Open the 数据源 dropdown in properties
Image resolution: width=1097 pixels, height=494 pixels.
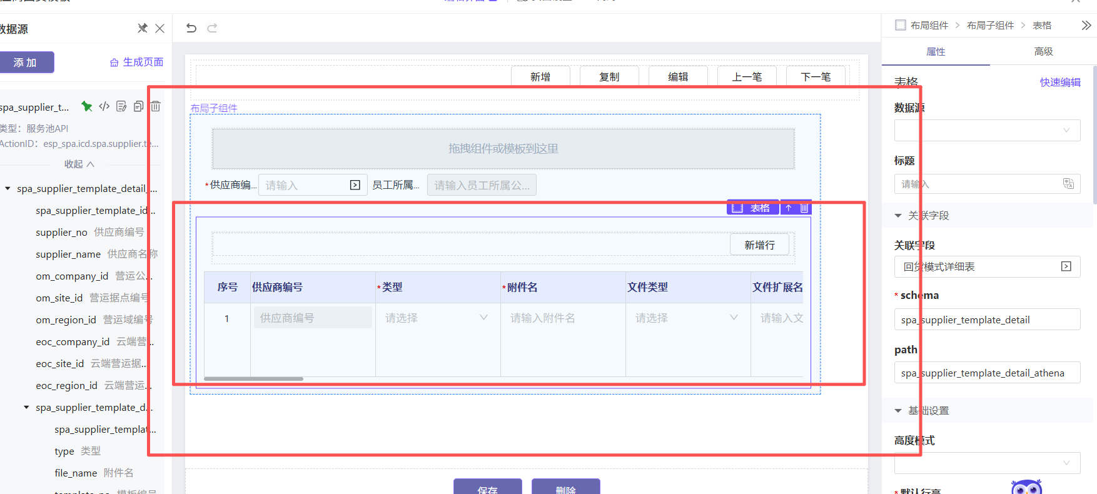[987, 131]
